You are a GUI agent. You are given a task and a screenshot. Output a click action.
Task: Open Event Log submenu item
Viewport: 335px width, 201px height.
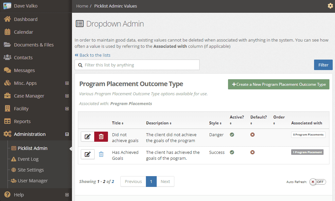(28, 159)
